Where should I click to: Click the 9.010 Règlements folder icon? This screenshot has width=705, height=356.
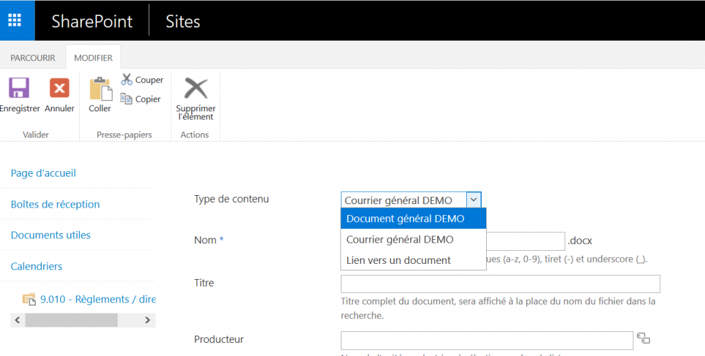coord(29,299)
